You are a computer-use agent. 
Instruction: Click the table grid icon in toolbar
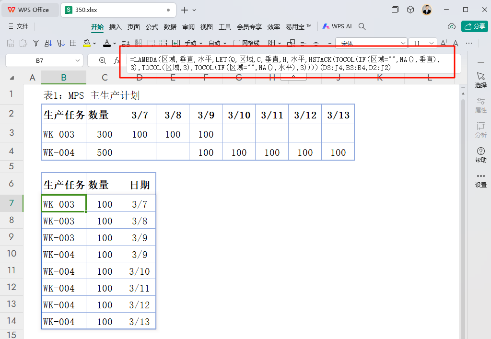pos(73,43)
